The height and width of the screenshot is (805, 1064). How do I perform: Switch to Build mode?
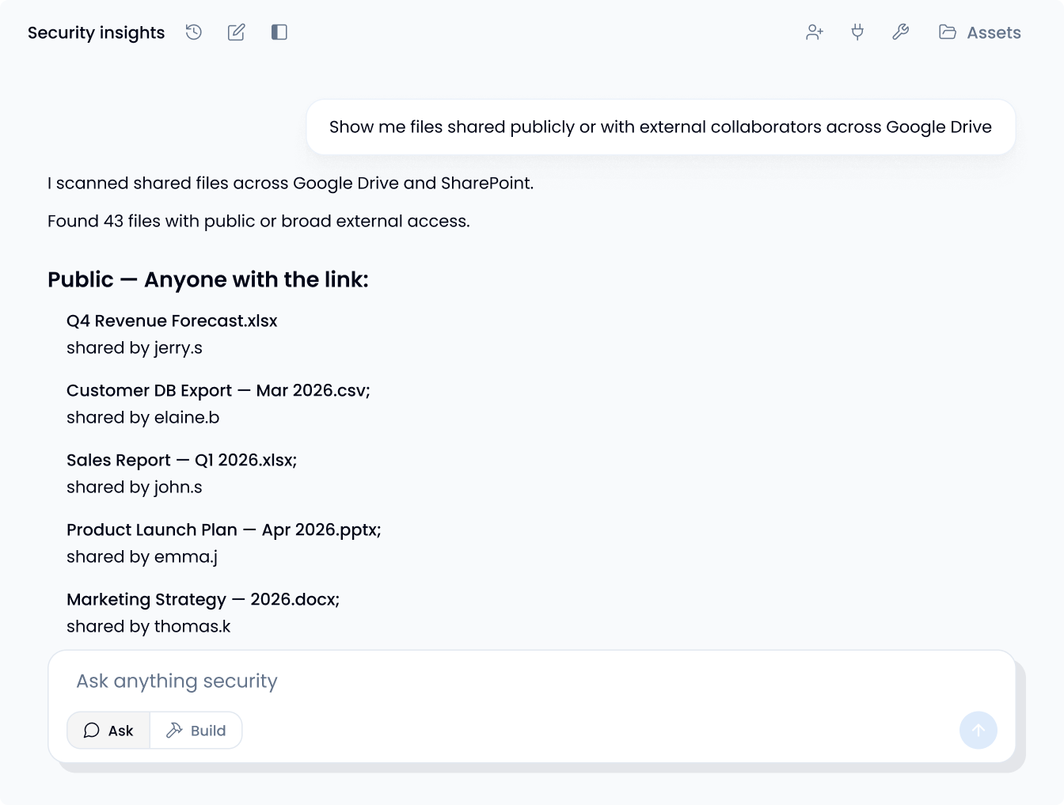[x=196, y=731]
